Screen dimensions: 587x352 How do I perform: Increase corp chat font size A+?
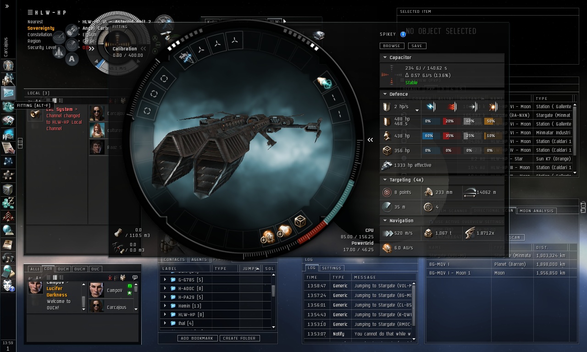[39, 278]
